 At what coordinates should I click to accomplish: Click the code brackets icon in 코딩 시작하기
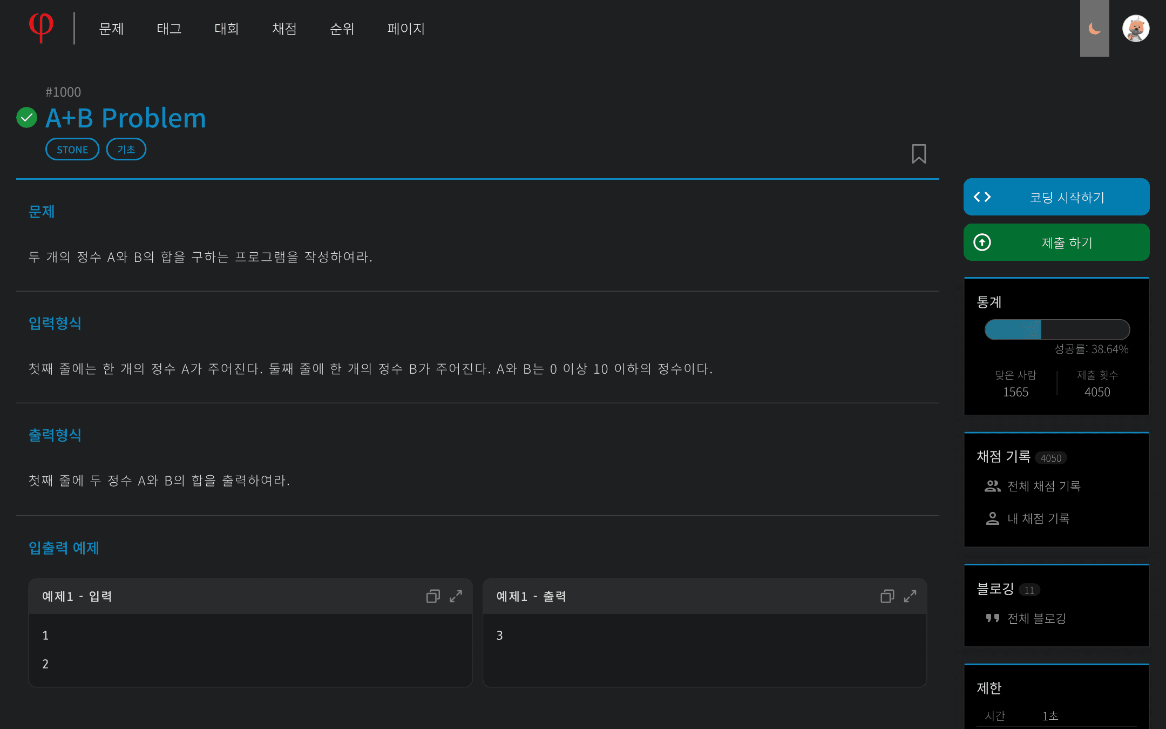click(982, 197)
